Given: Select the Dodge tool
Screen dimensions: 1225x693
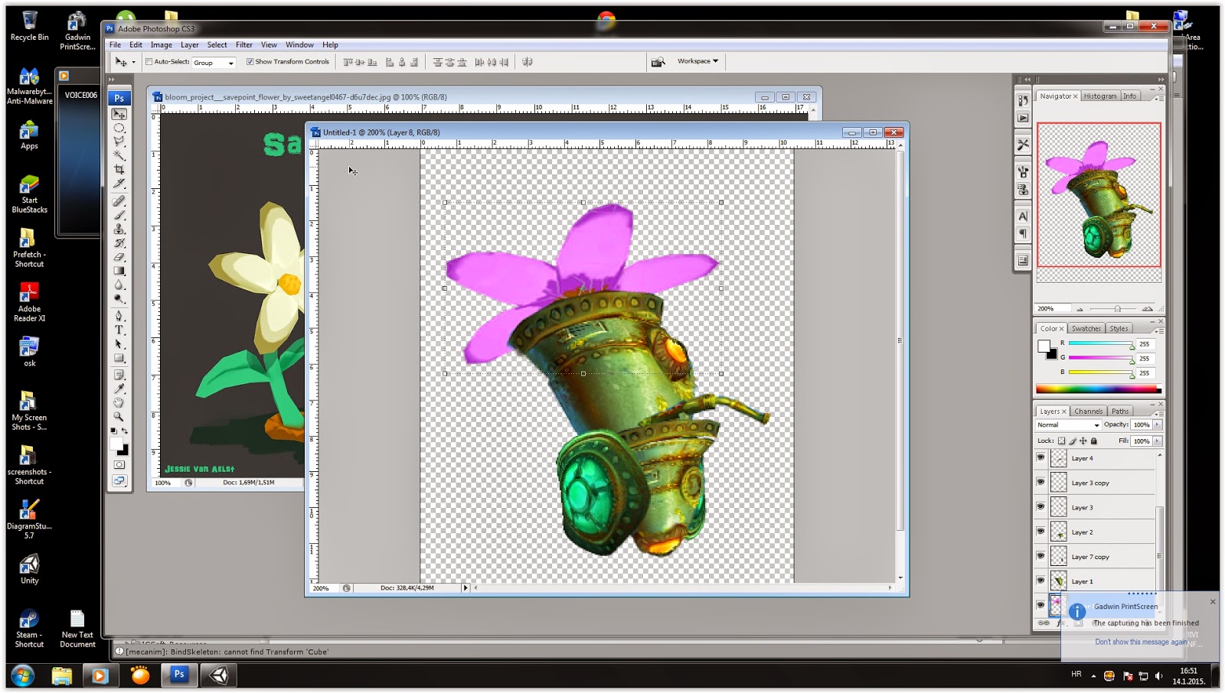Looking at the screenshot, I should click(119, 298).
